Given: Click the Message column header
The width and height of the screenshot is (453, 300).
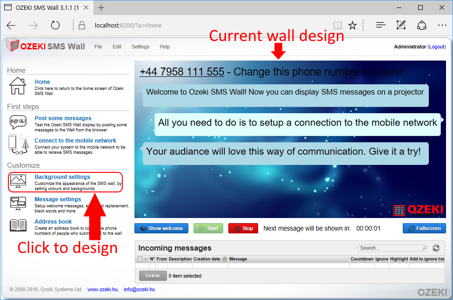Looking at the screenshot, I should pos(289,259).
